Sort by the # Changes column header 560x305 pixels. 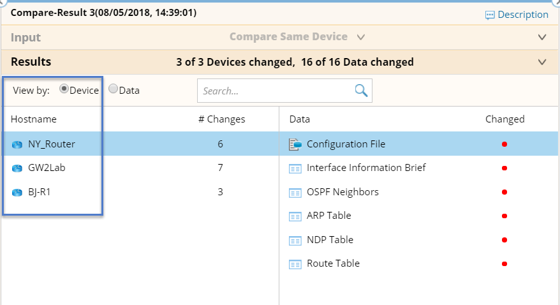221,119
